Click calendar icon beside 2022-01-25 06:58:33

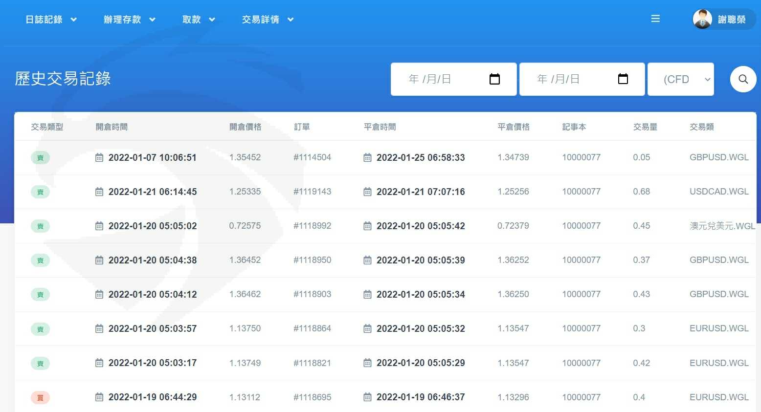pyautogui.click(x=367, y=158)
